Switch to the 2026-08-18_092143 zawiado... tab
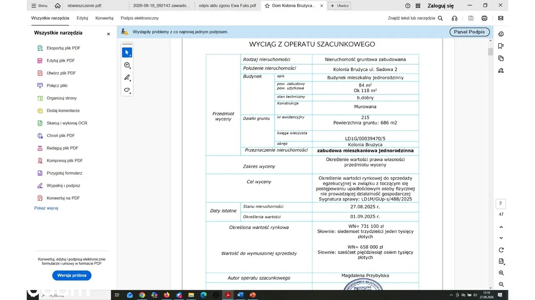The image size is (535, 300). click(x=161, y=6)
